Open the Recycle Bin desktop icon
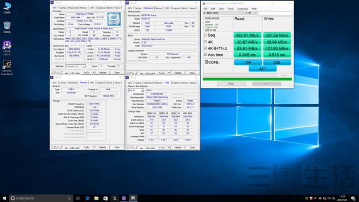This screenshot has width=359, height=202. point(7,27)
